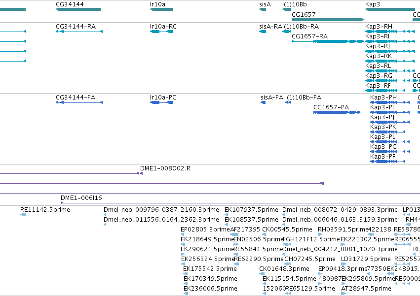Click the EK108537.5prime EST label
420x296 pixels.
(251, 220)
